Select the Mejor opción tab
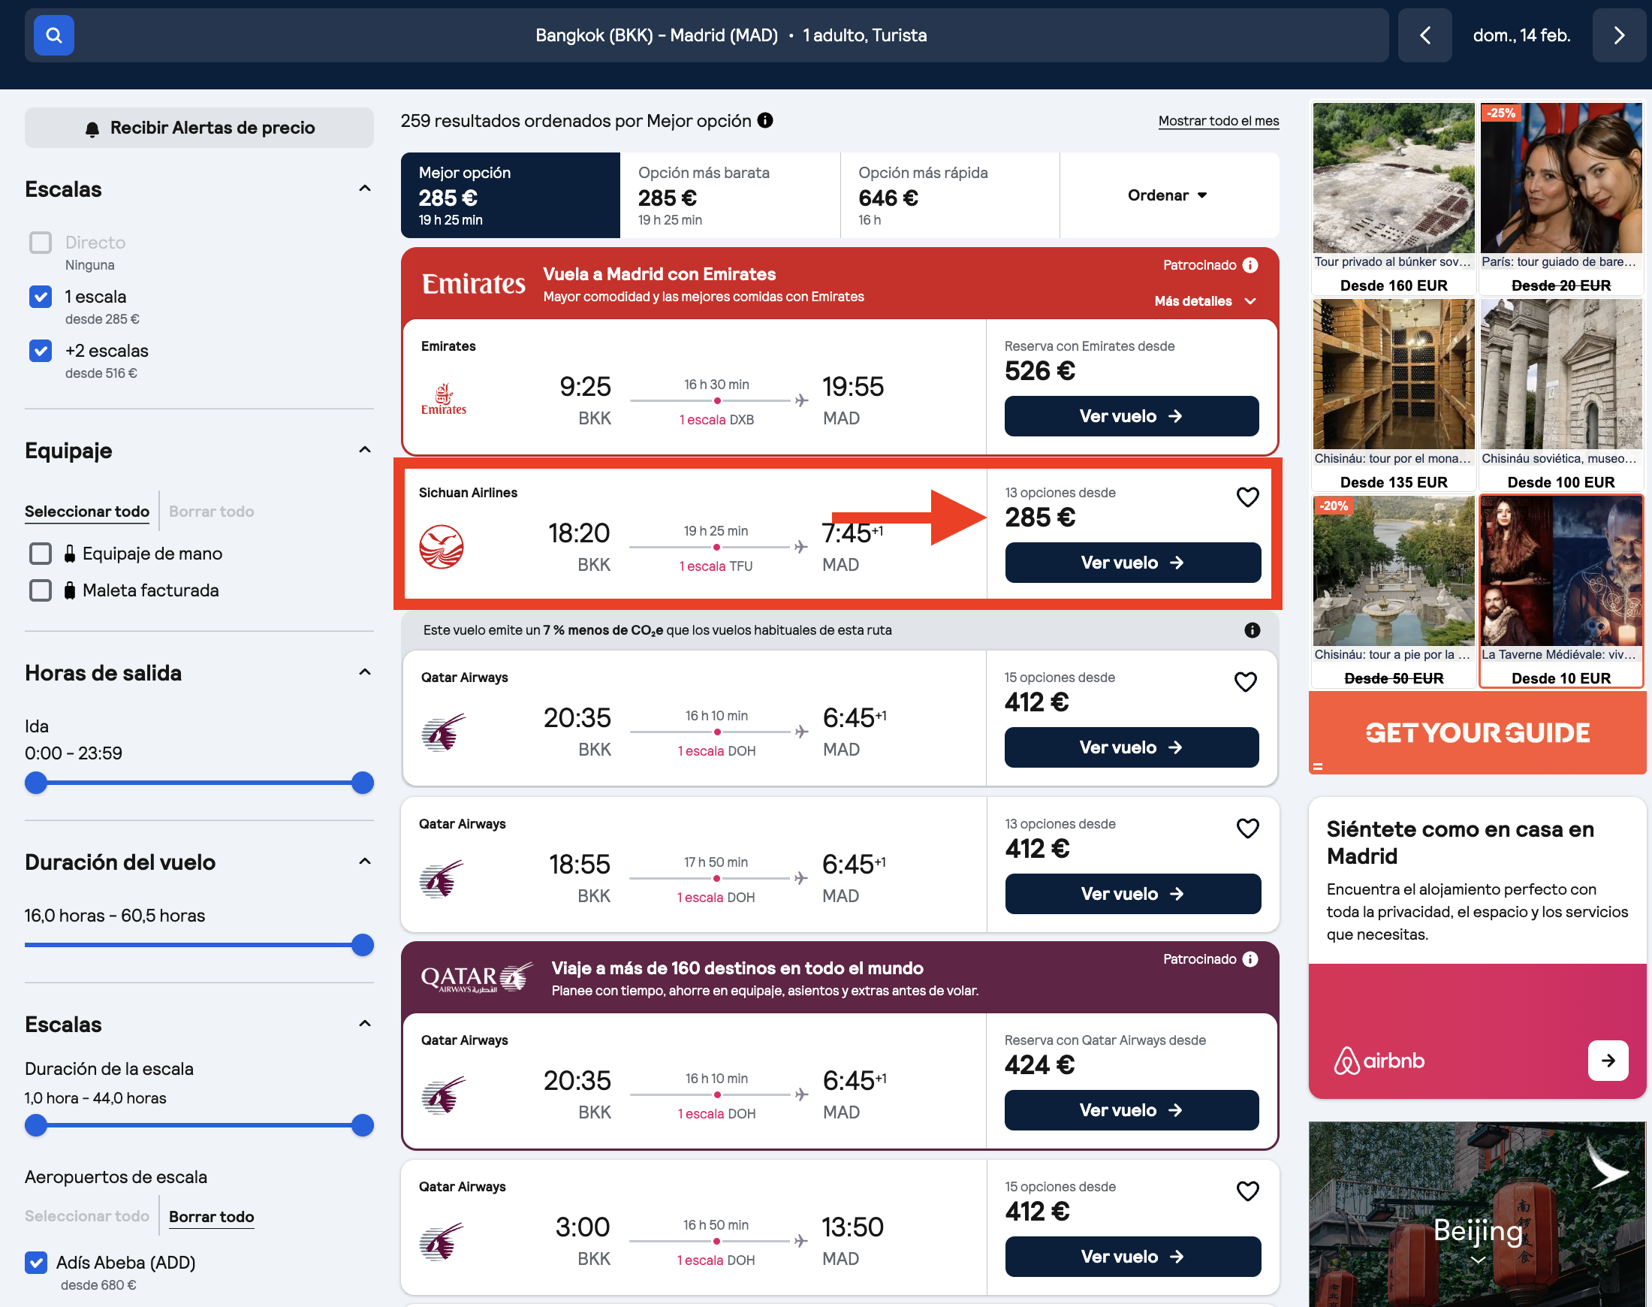Image resolution: width=1652 pixels, height=1307 pixels. [x=510, y=195]
